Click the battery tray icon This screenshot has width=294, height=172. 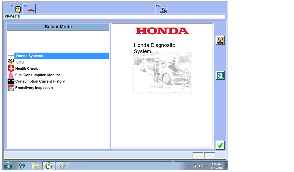pos(195,166)
